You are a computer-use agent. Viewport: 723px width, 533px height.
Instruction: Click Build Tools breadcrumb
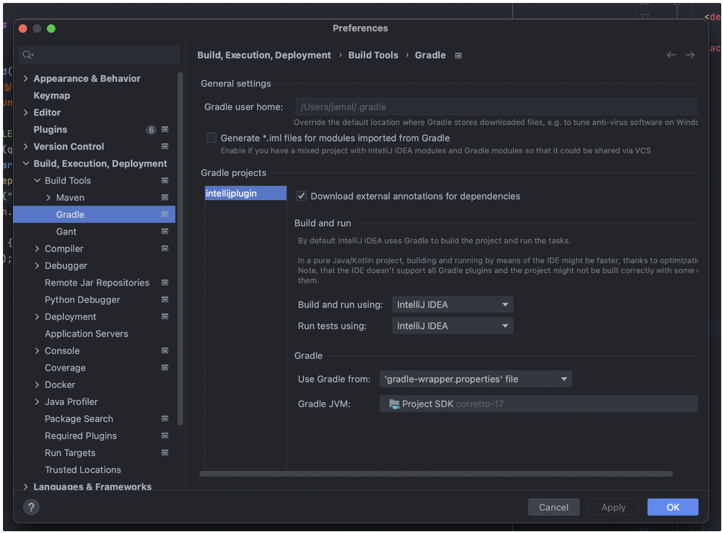[x=373, y=55]
